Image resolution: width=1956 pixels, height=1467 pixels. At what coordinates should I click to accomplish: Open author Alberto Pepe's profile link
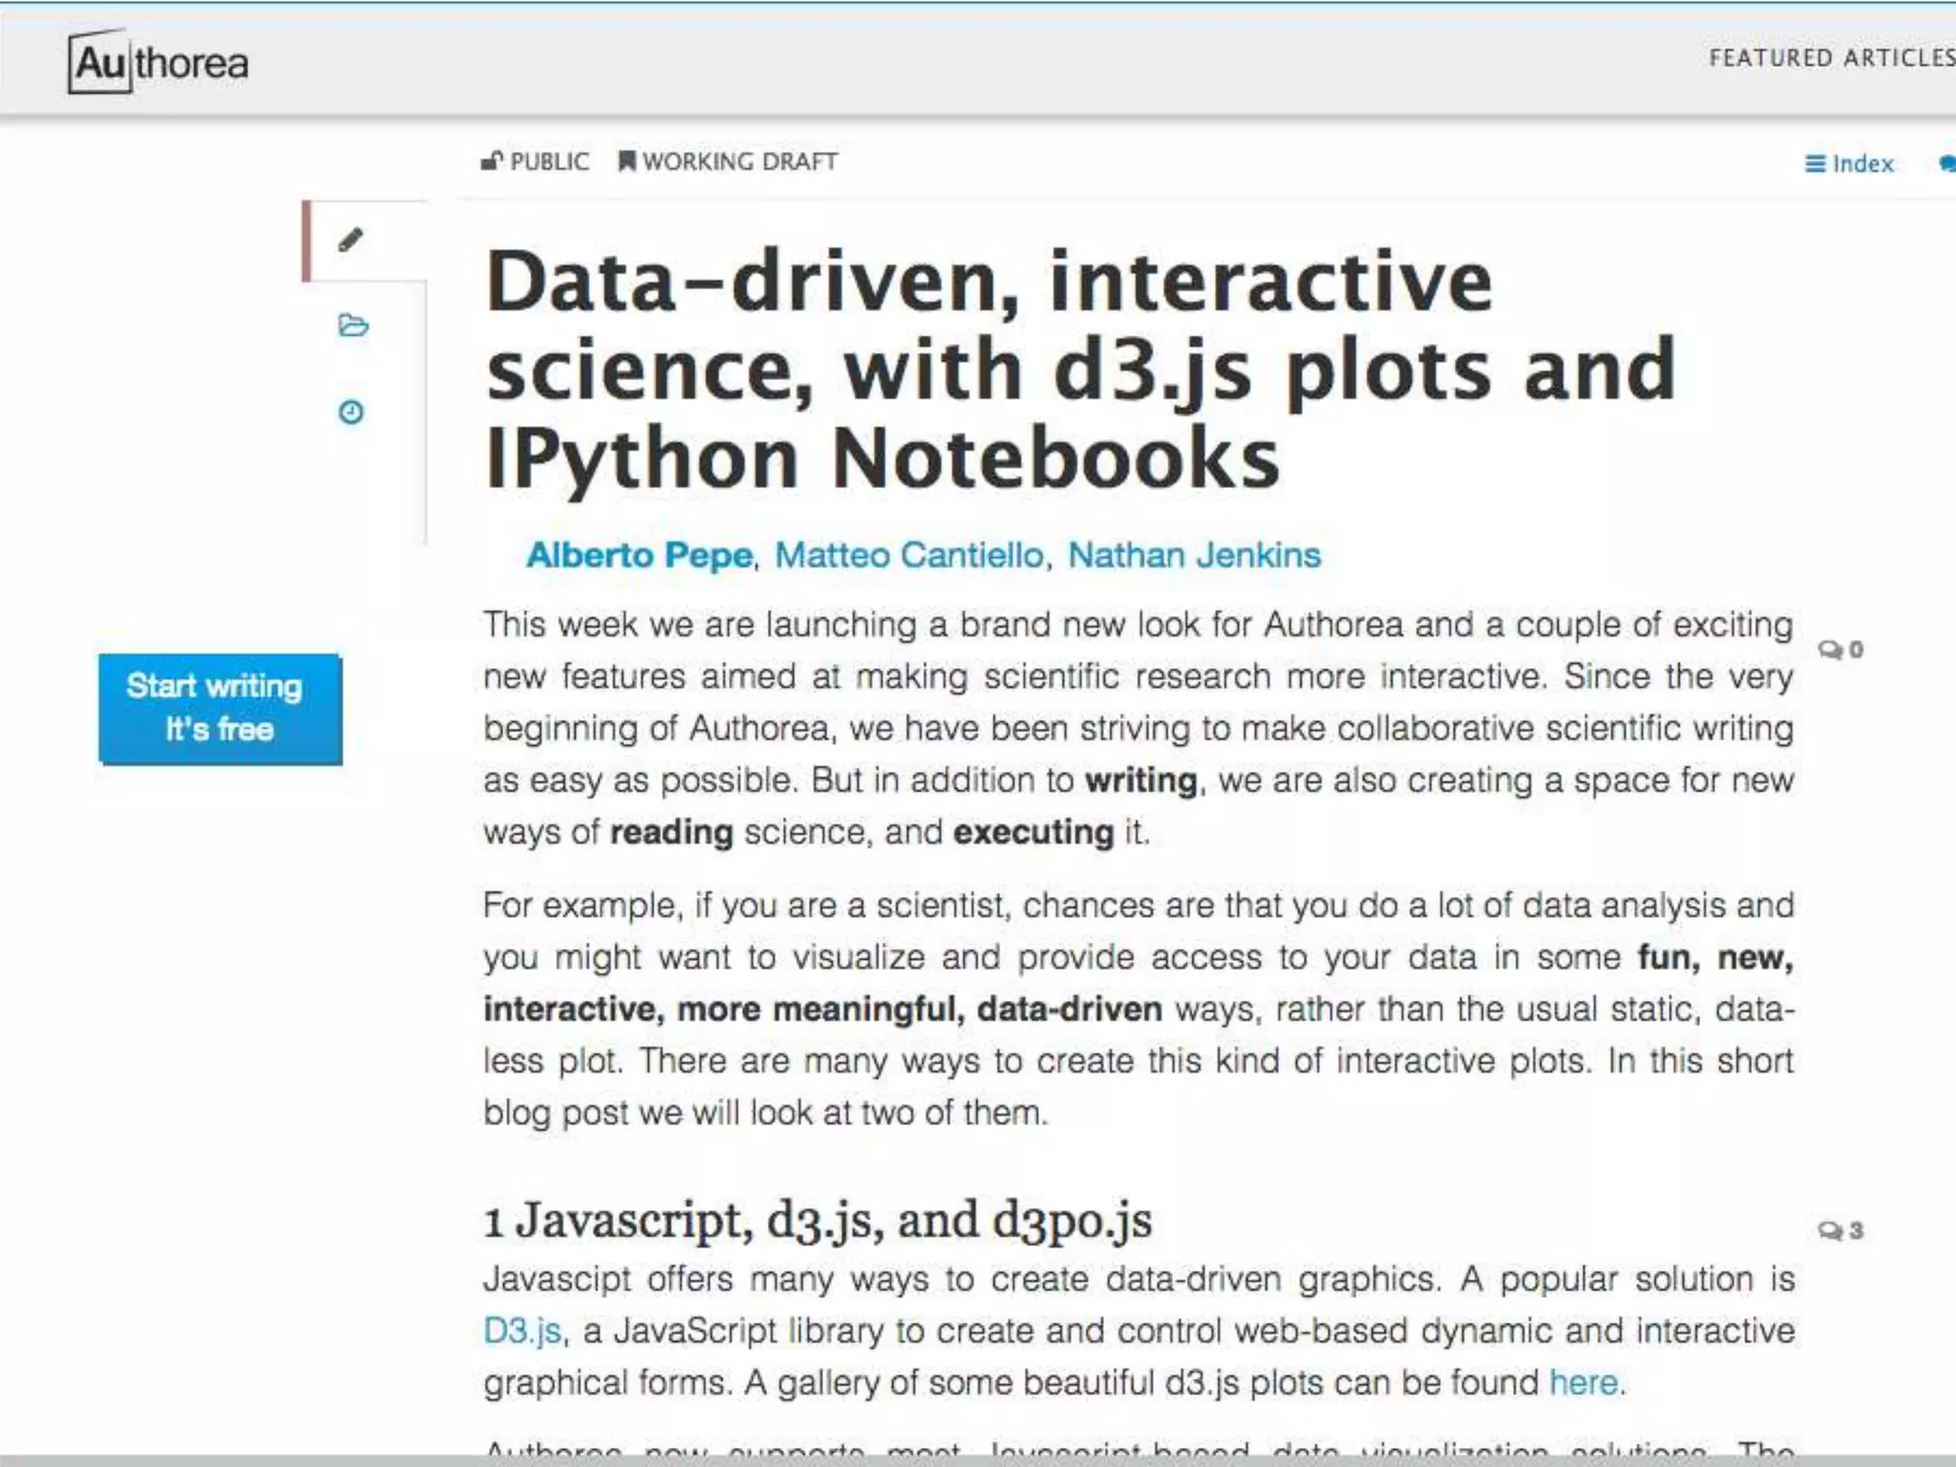tap(639, 555)
